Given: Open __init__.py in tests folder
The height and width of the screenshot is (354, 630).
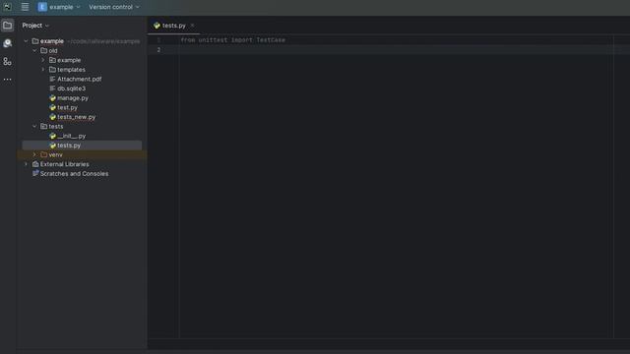Looking at the screenshot, I should click(71, 136).
